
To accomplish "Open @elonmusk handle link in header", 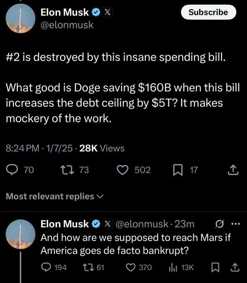I will click(67, 25).
